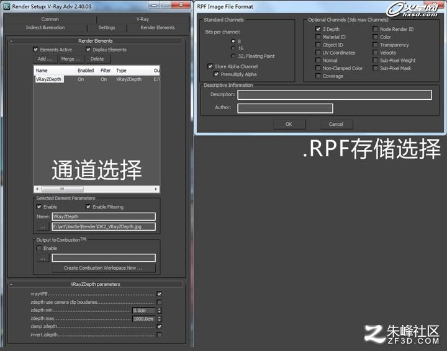Viewport: 447px width, 351px height.
Task: Click the zdepth max value field
Action: tap(144, 319)
